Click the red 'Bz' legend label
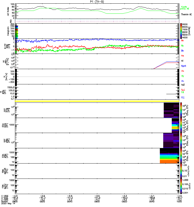 [182, 40]
